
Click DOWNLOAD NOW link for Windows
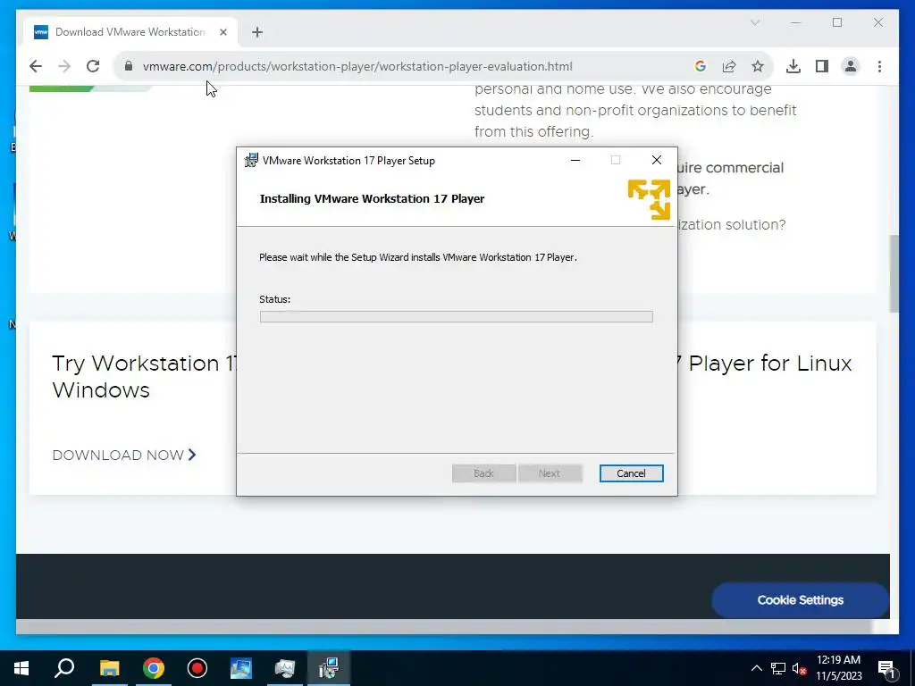[x=124, y=455]
